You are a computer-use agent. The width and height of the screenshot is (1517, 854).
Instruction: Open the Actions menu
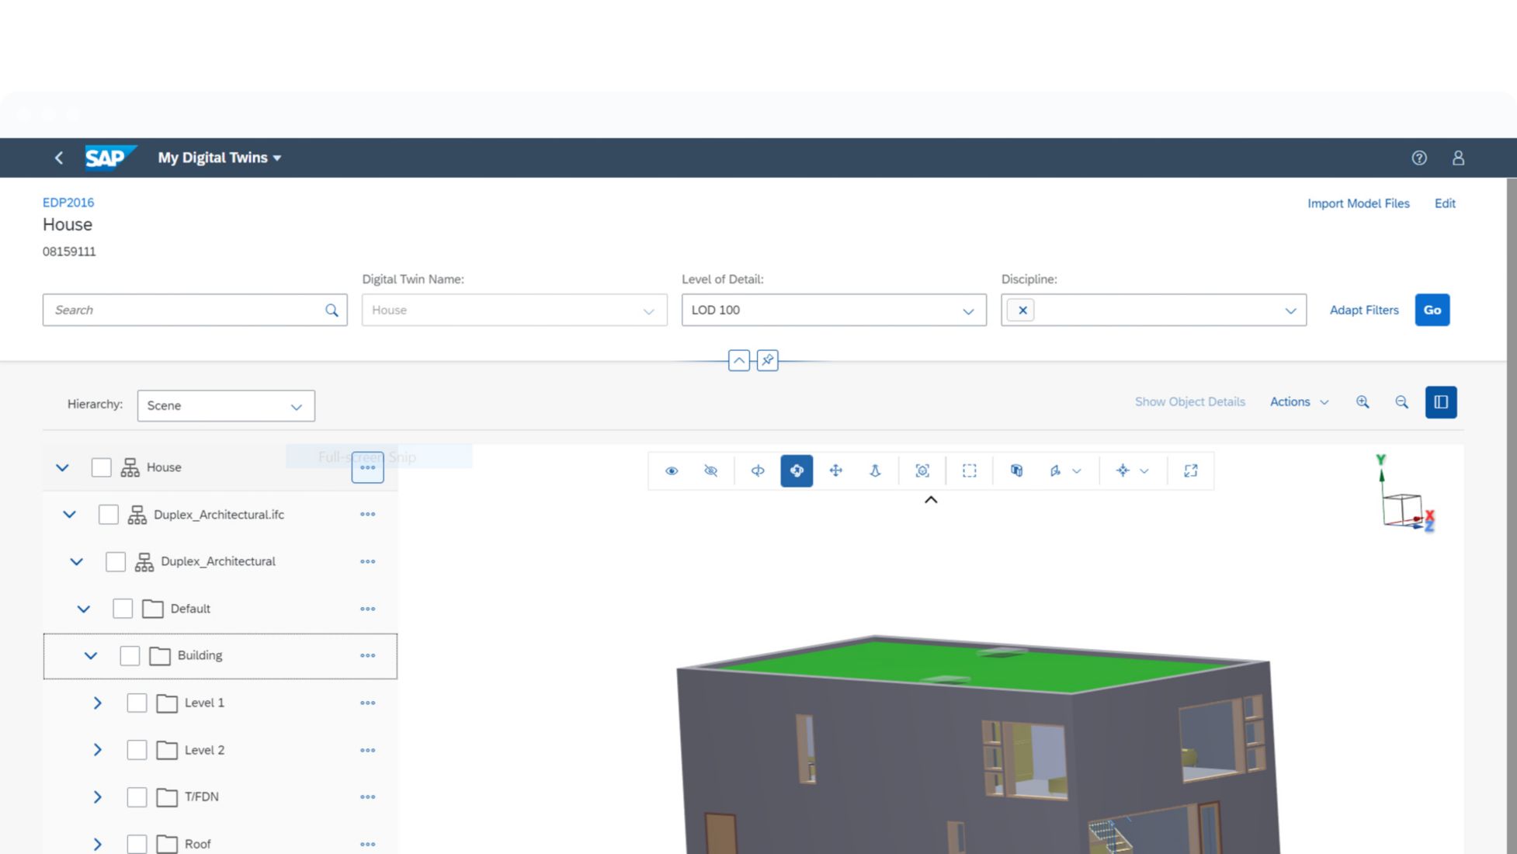point(1298,401)
